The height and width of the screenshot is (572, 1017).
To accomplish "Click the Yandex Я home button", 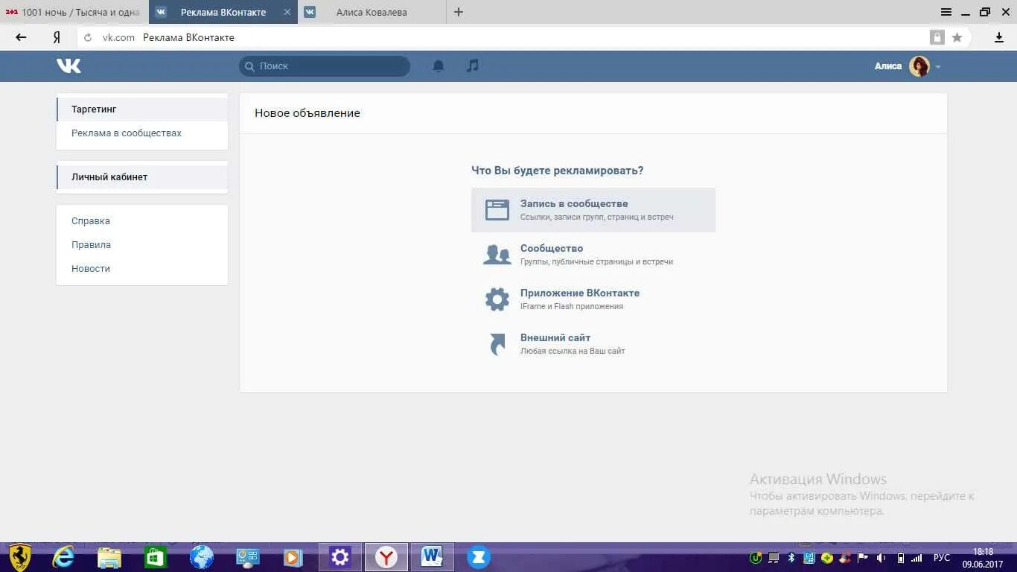I will (57, 37).
